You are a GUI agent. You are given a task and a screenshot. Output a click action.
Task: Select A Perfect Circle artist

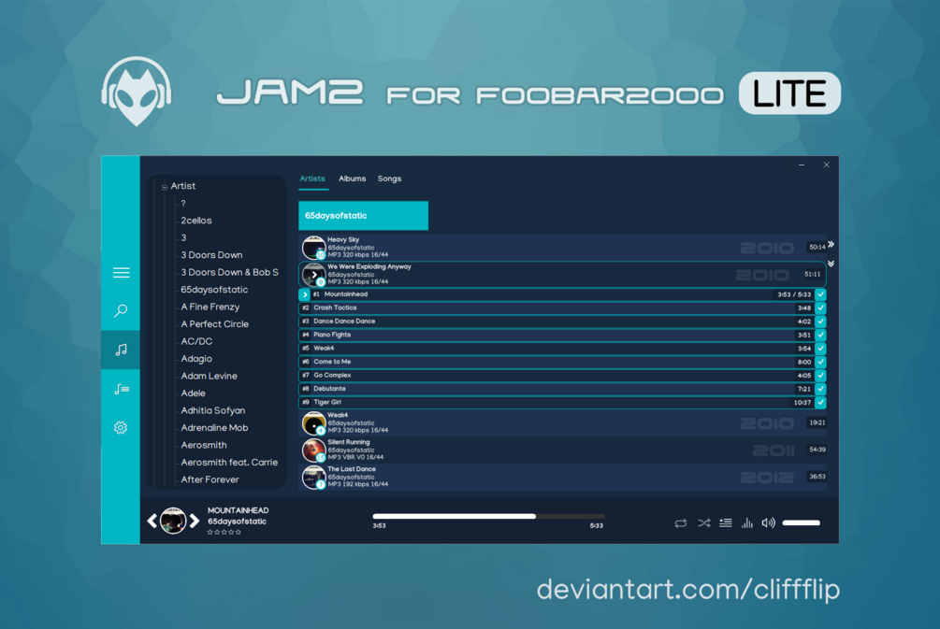pyautogui.click(x=214, y=324)
